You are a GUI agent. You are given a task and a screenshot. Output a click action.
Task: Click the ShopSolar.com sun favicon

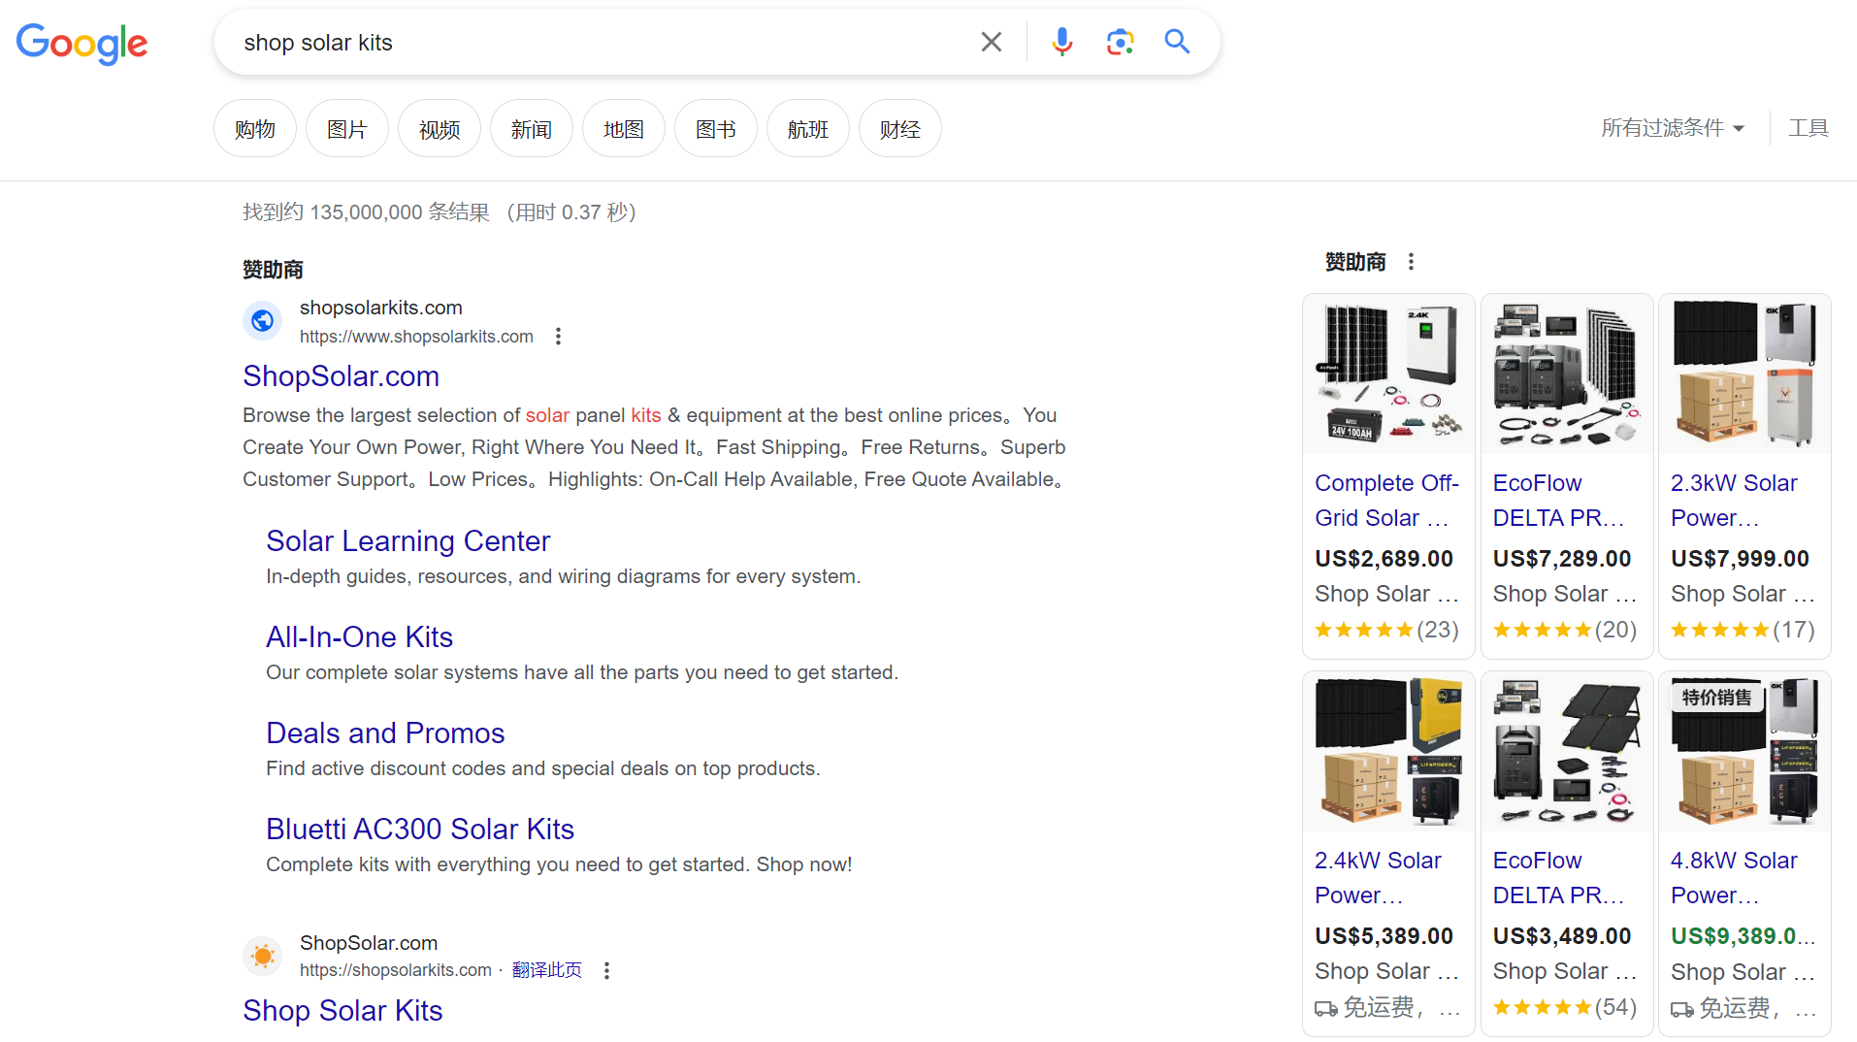[x=262, y=957]
